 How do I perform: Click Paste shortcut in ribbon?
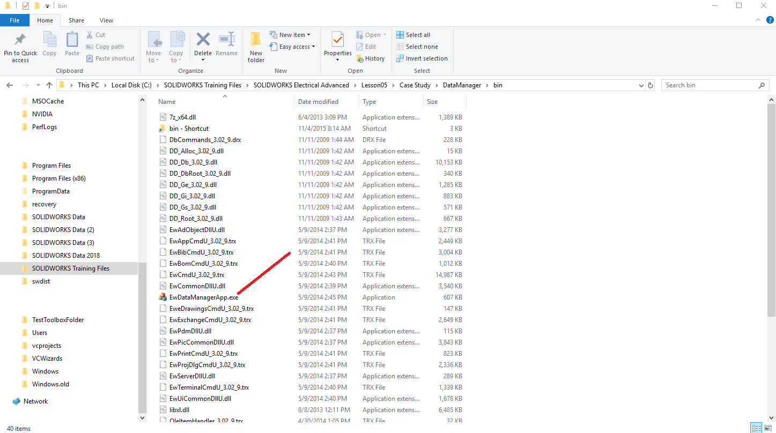pos(110,58)
